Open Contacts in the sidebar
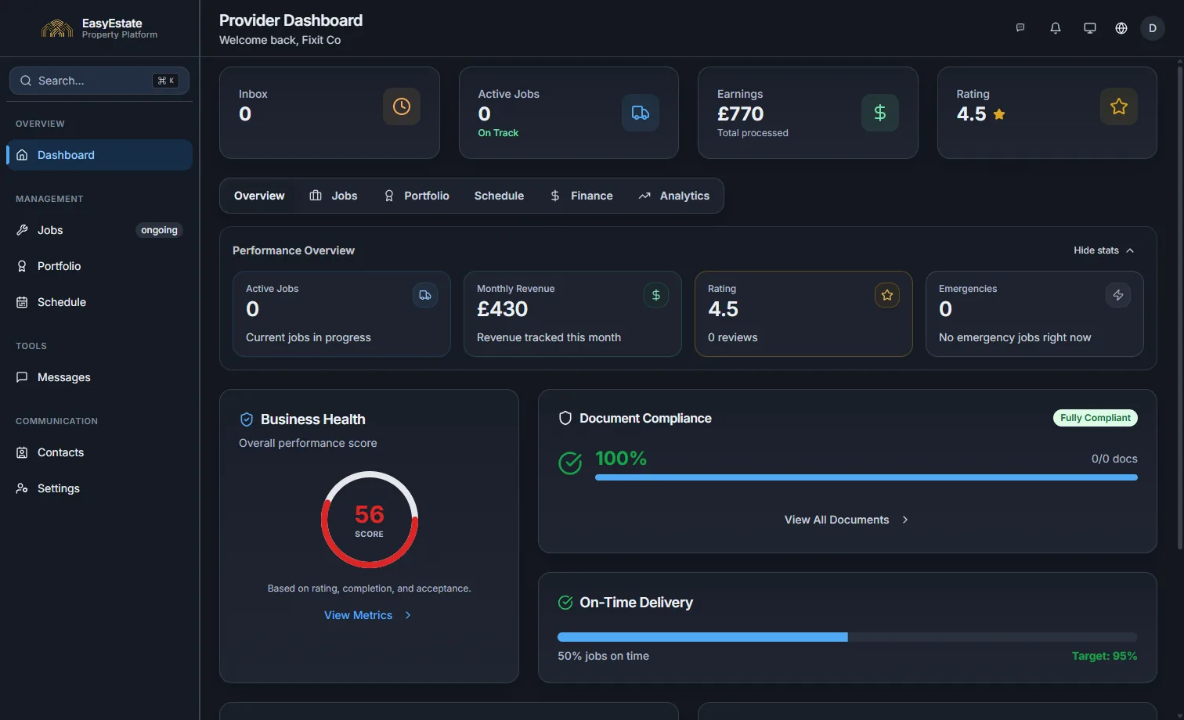Viewport: 1184px width, 720px height. click(x=99, y=452)
